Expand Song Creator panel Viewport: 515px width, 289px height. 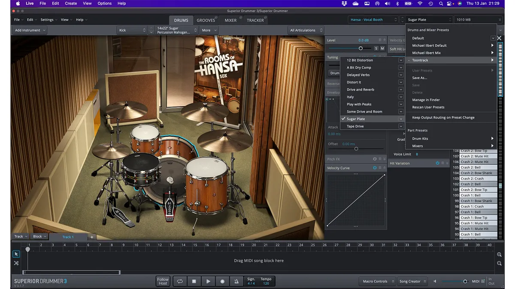[x=412, y=281]
